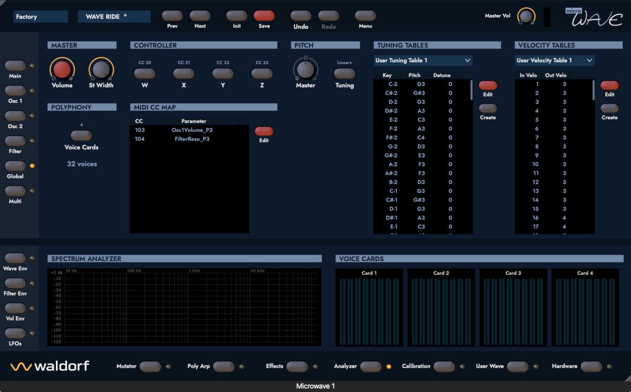Image resolution: width=631 pixels, height=392 pixels.
Task: Click the Card 4 voice display
Action: tap(585, 307)
